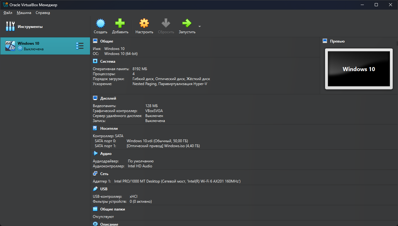
Task: Click the Общие папки folder icon
Action: click(x=95, y=209)
